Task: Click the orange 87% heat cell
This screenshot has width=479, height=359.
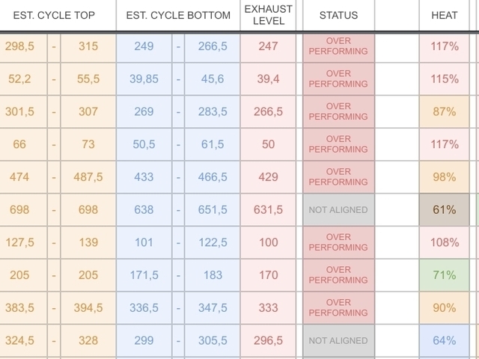Action: [x=444, y=111]
